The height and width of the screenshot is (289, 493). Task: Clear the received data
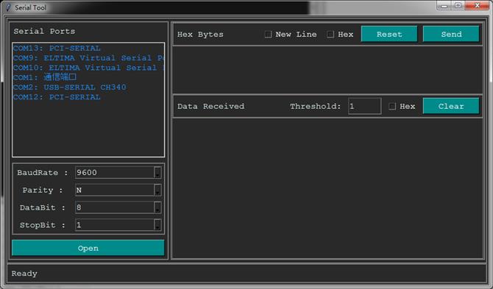[451, 106]
